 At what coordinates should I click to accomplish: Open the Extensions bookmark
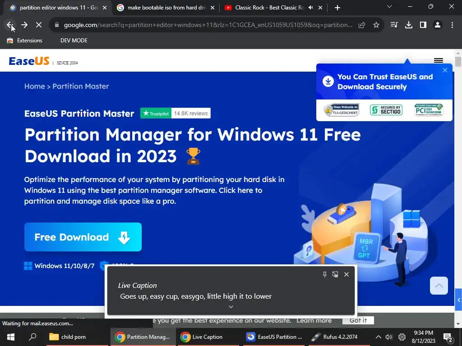click(x=25, y=41)
